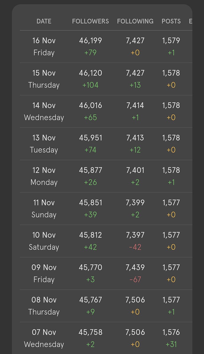Click the DATE column header
The image size is (204, 354).
coord(44,21)
